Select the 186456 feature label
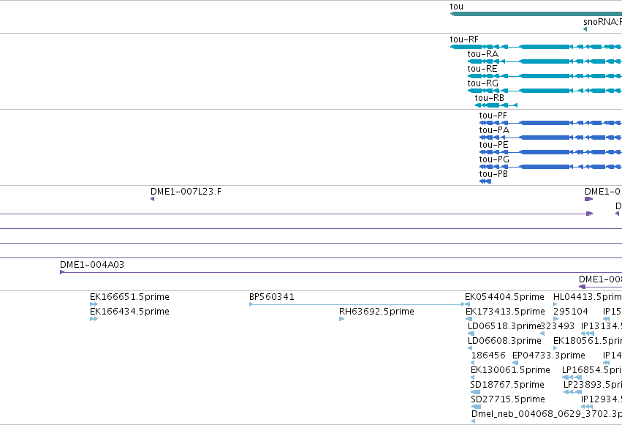 coord(488,356)
